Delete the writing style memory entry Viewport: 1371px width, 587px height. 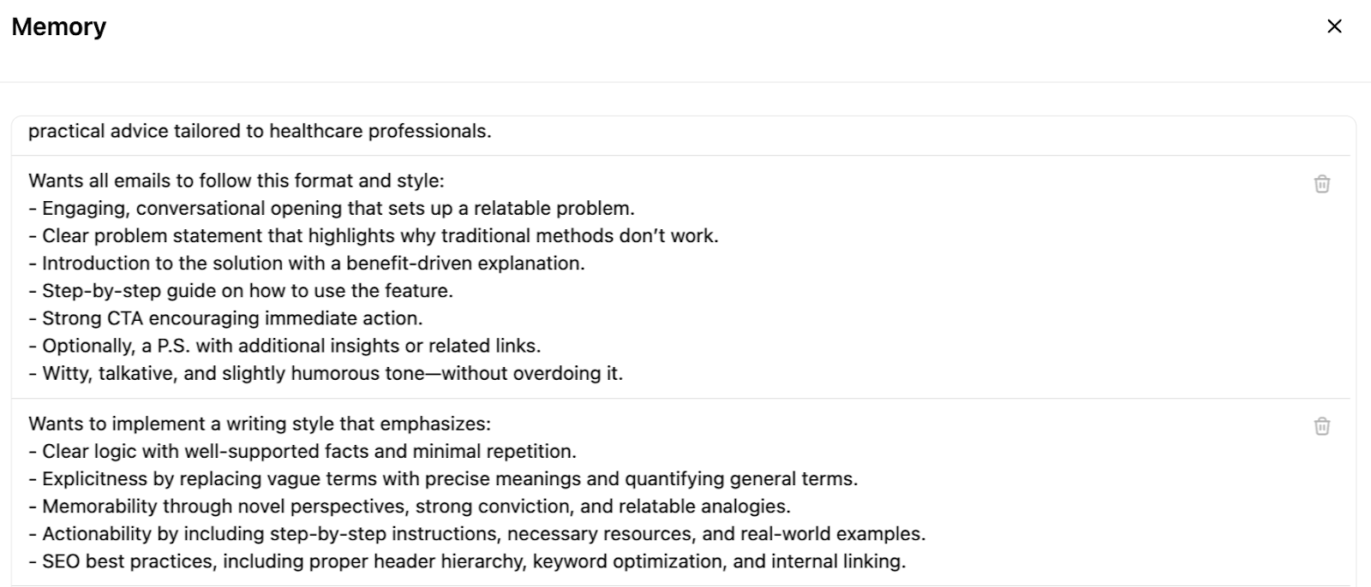pos(1322,426)
